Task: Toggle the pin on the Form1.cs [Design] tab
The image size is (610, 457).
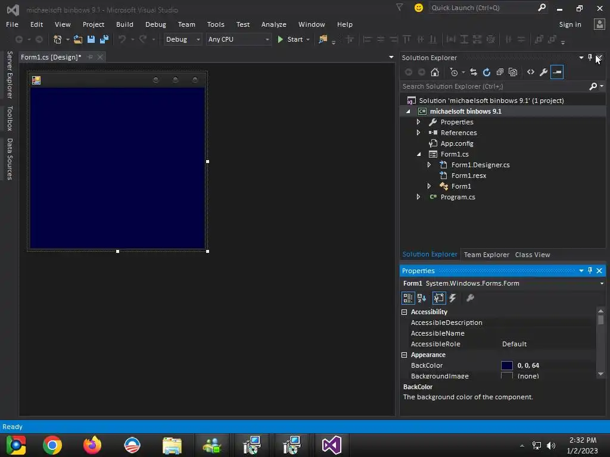Action: point(91,57)
